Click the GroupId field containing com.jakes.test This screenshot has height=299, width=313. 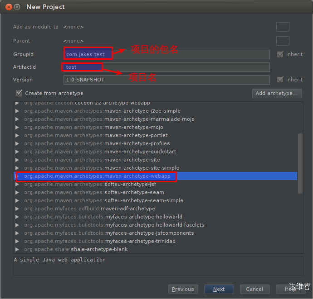click(x=166, y=54)
